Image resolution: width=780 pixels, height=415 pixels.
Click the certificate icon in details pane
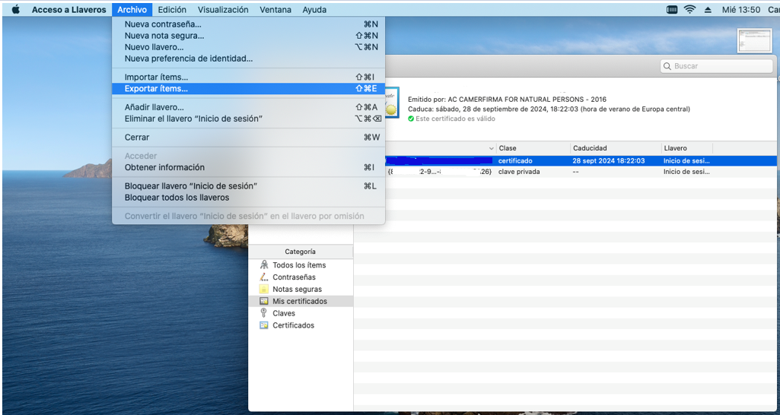pyautogui.click(x=392, y=103)
